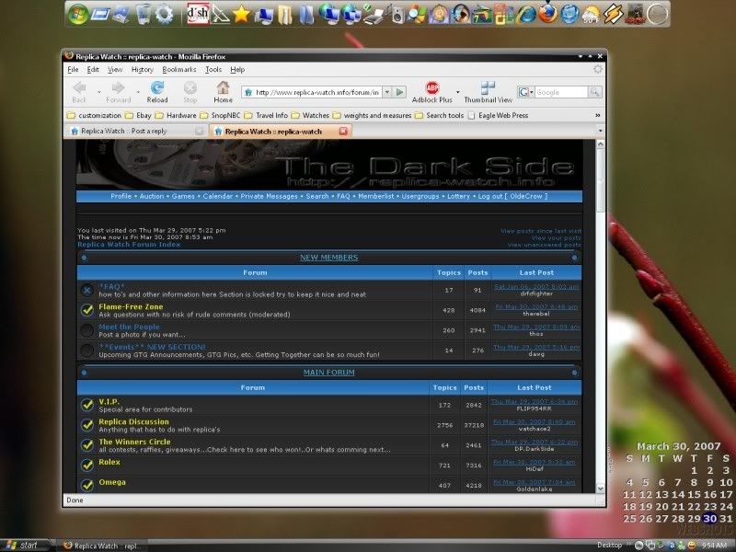The height and width of the screenshot is (552, 736).
Task: Click the Flame-Free Zone forum status checkmark icon
Action: pyautogui.click(x=86, y=310)
